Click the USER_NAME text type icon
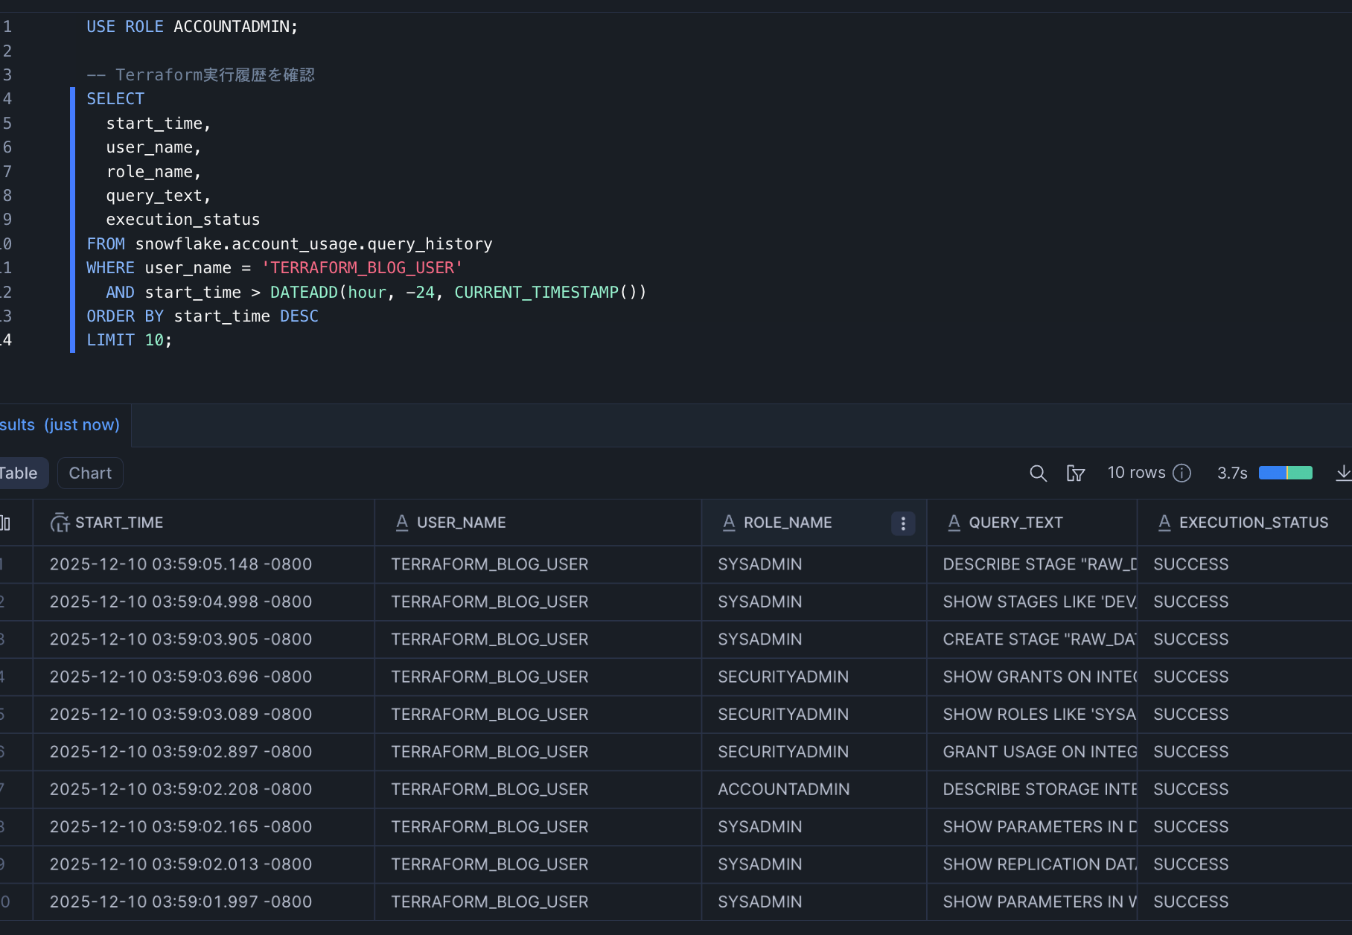The width and height of the screenshot is (1352, 935). click(402, 523)
